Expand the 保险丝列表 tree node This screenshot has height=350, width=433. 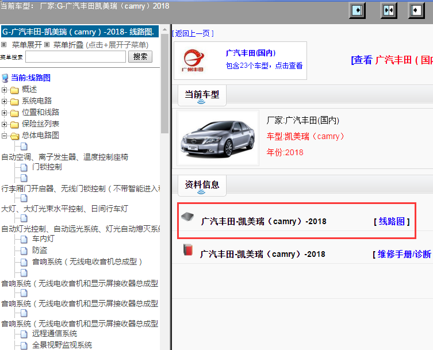tap(4, 125)
